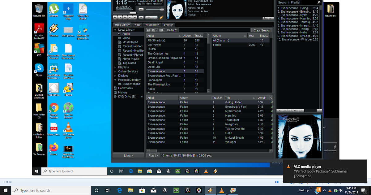Open the columns layout dropdown beside Search

click(162, 30)
